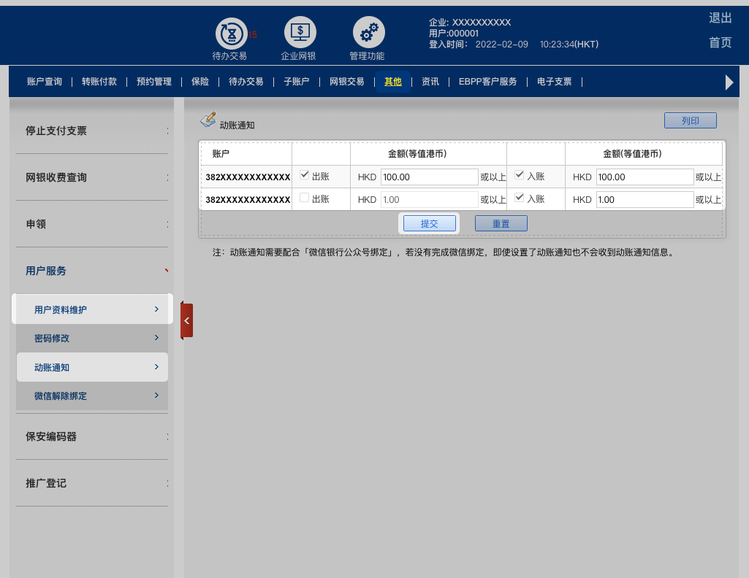Screen dimensions: 749x578
Task: Expand the 保安编码器 sidebar section
Action: coord(92,436)
